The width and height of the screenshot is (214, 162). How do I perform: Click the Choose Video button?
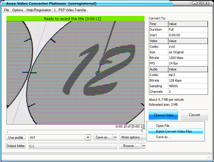click(x=163, y=115)
